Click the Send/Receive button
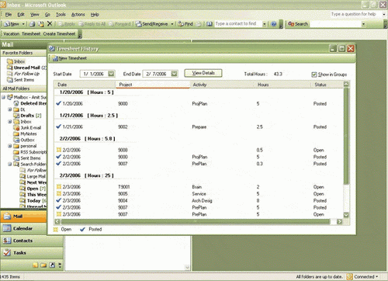This screenshot has height=281, width=388. 152,24
